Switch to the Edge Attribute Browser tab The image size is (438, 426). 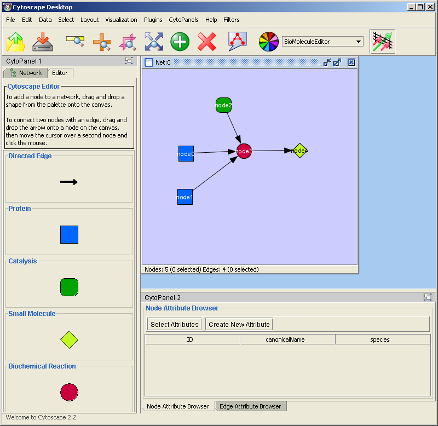point(250,406)
